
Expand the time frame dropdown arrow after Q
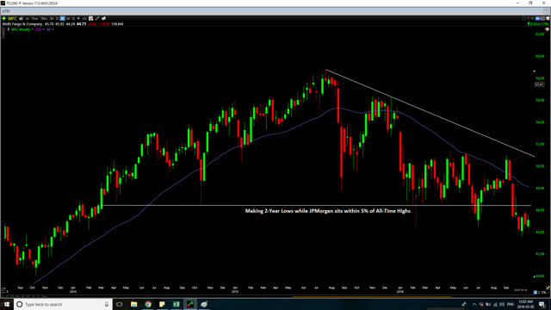tap(78, 18)
